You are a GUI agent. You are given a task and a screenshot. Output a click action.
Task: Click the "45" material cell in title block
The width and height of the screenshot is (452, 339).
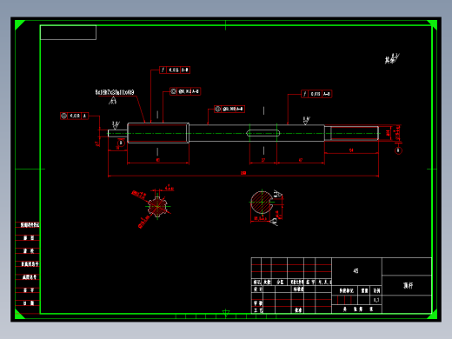click(356, 271)
